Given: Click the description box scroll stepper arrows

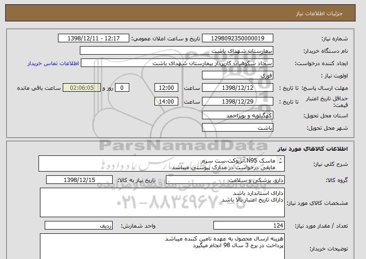Looking at the screenshot, I should [280, 160].
